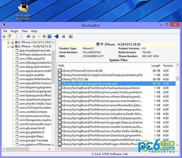
Task: Click the green Recent Calls history toolbar icon
Action: (x=44, y=37)
